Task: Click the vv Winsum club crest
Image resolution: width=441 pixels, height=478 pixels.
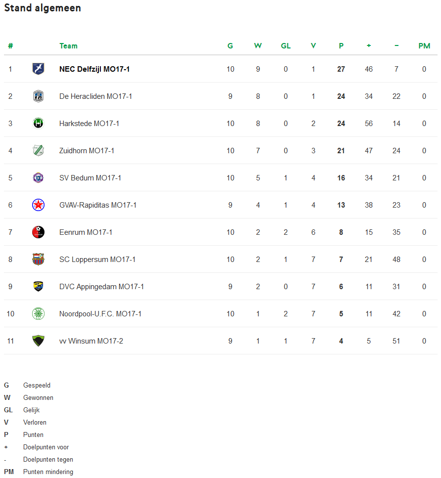Action: click(38, 341)
